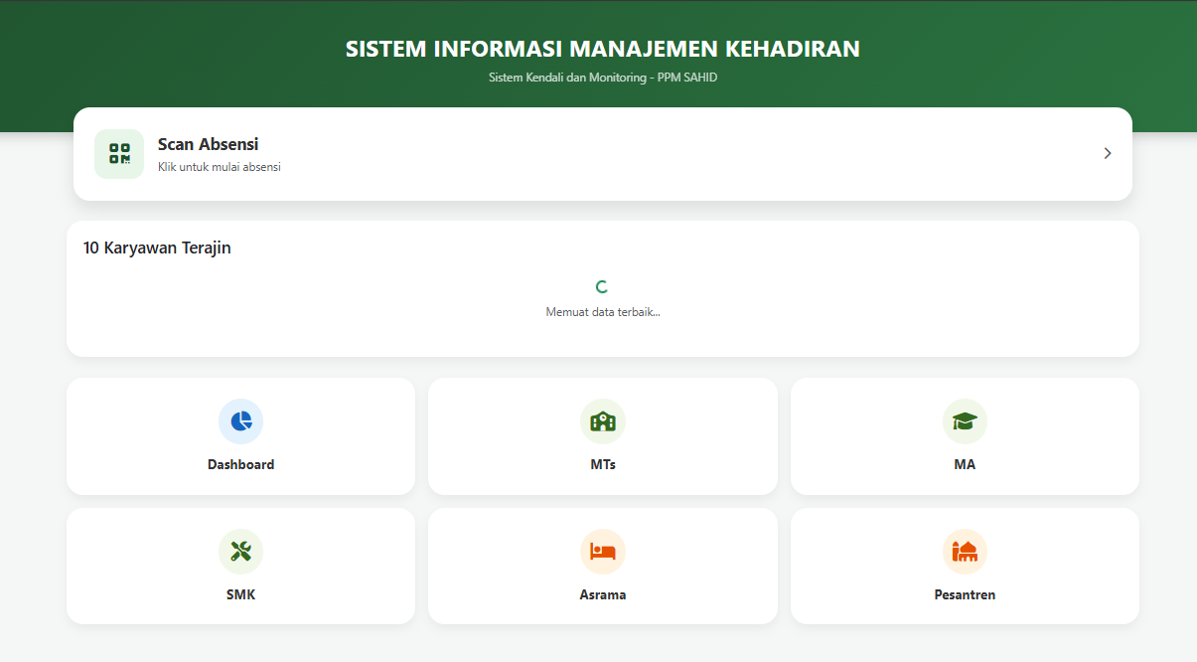Click the 'Memuat data terbaik...' text
The width and height of the screenshot is (1197, 662).
(603, 312)
